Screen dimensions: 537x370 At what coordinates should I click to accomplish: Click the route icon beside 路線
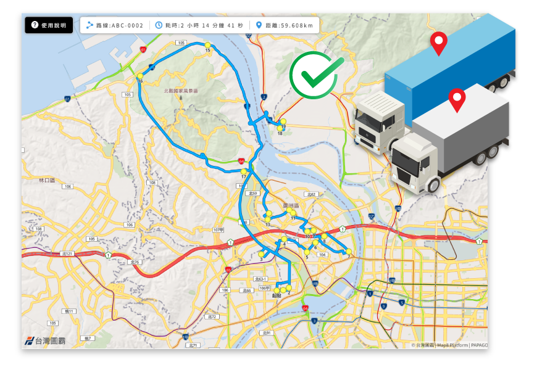(x=89, y=25)
